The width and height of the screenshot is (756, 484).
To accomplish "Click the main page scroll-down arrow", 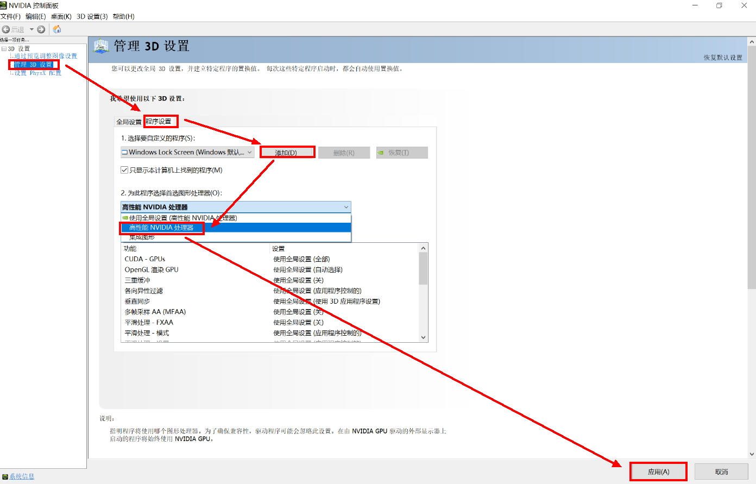I will pos(752,454).
